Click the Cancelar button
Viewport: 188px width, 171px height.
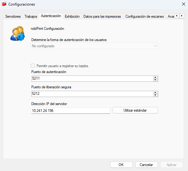(x=146, y=165)
